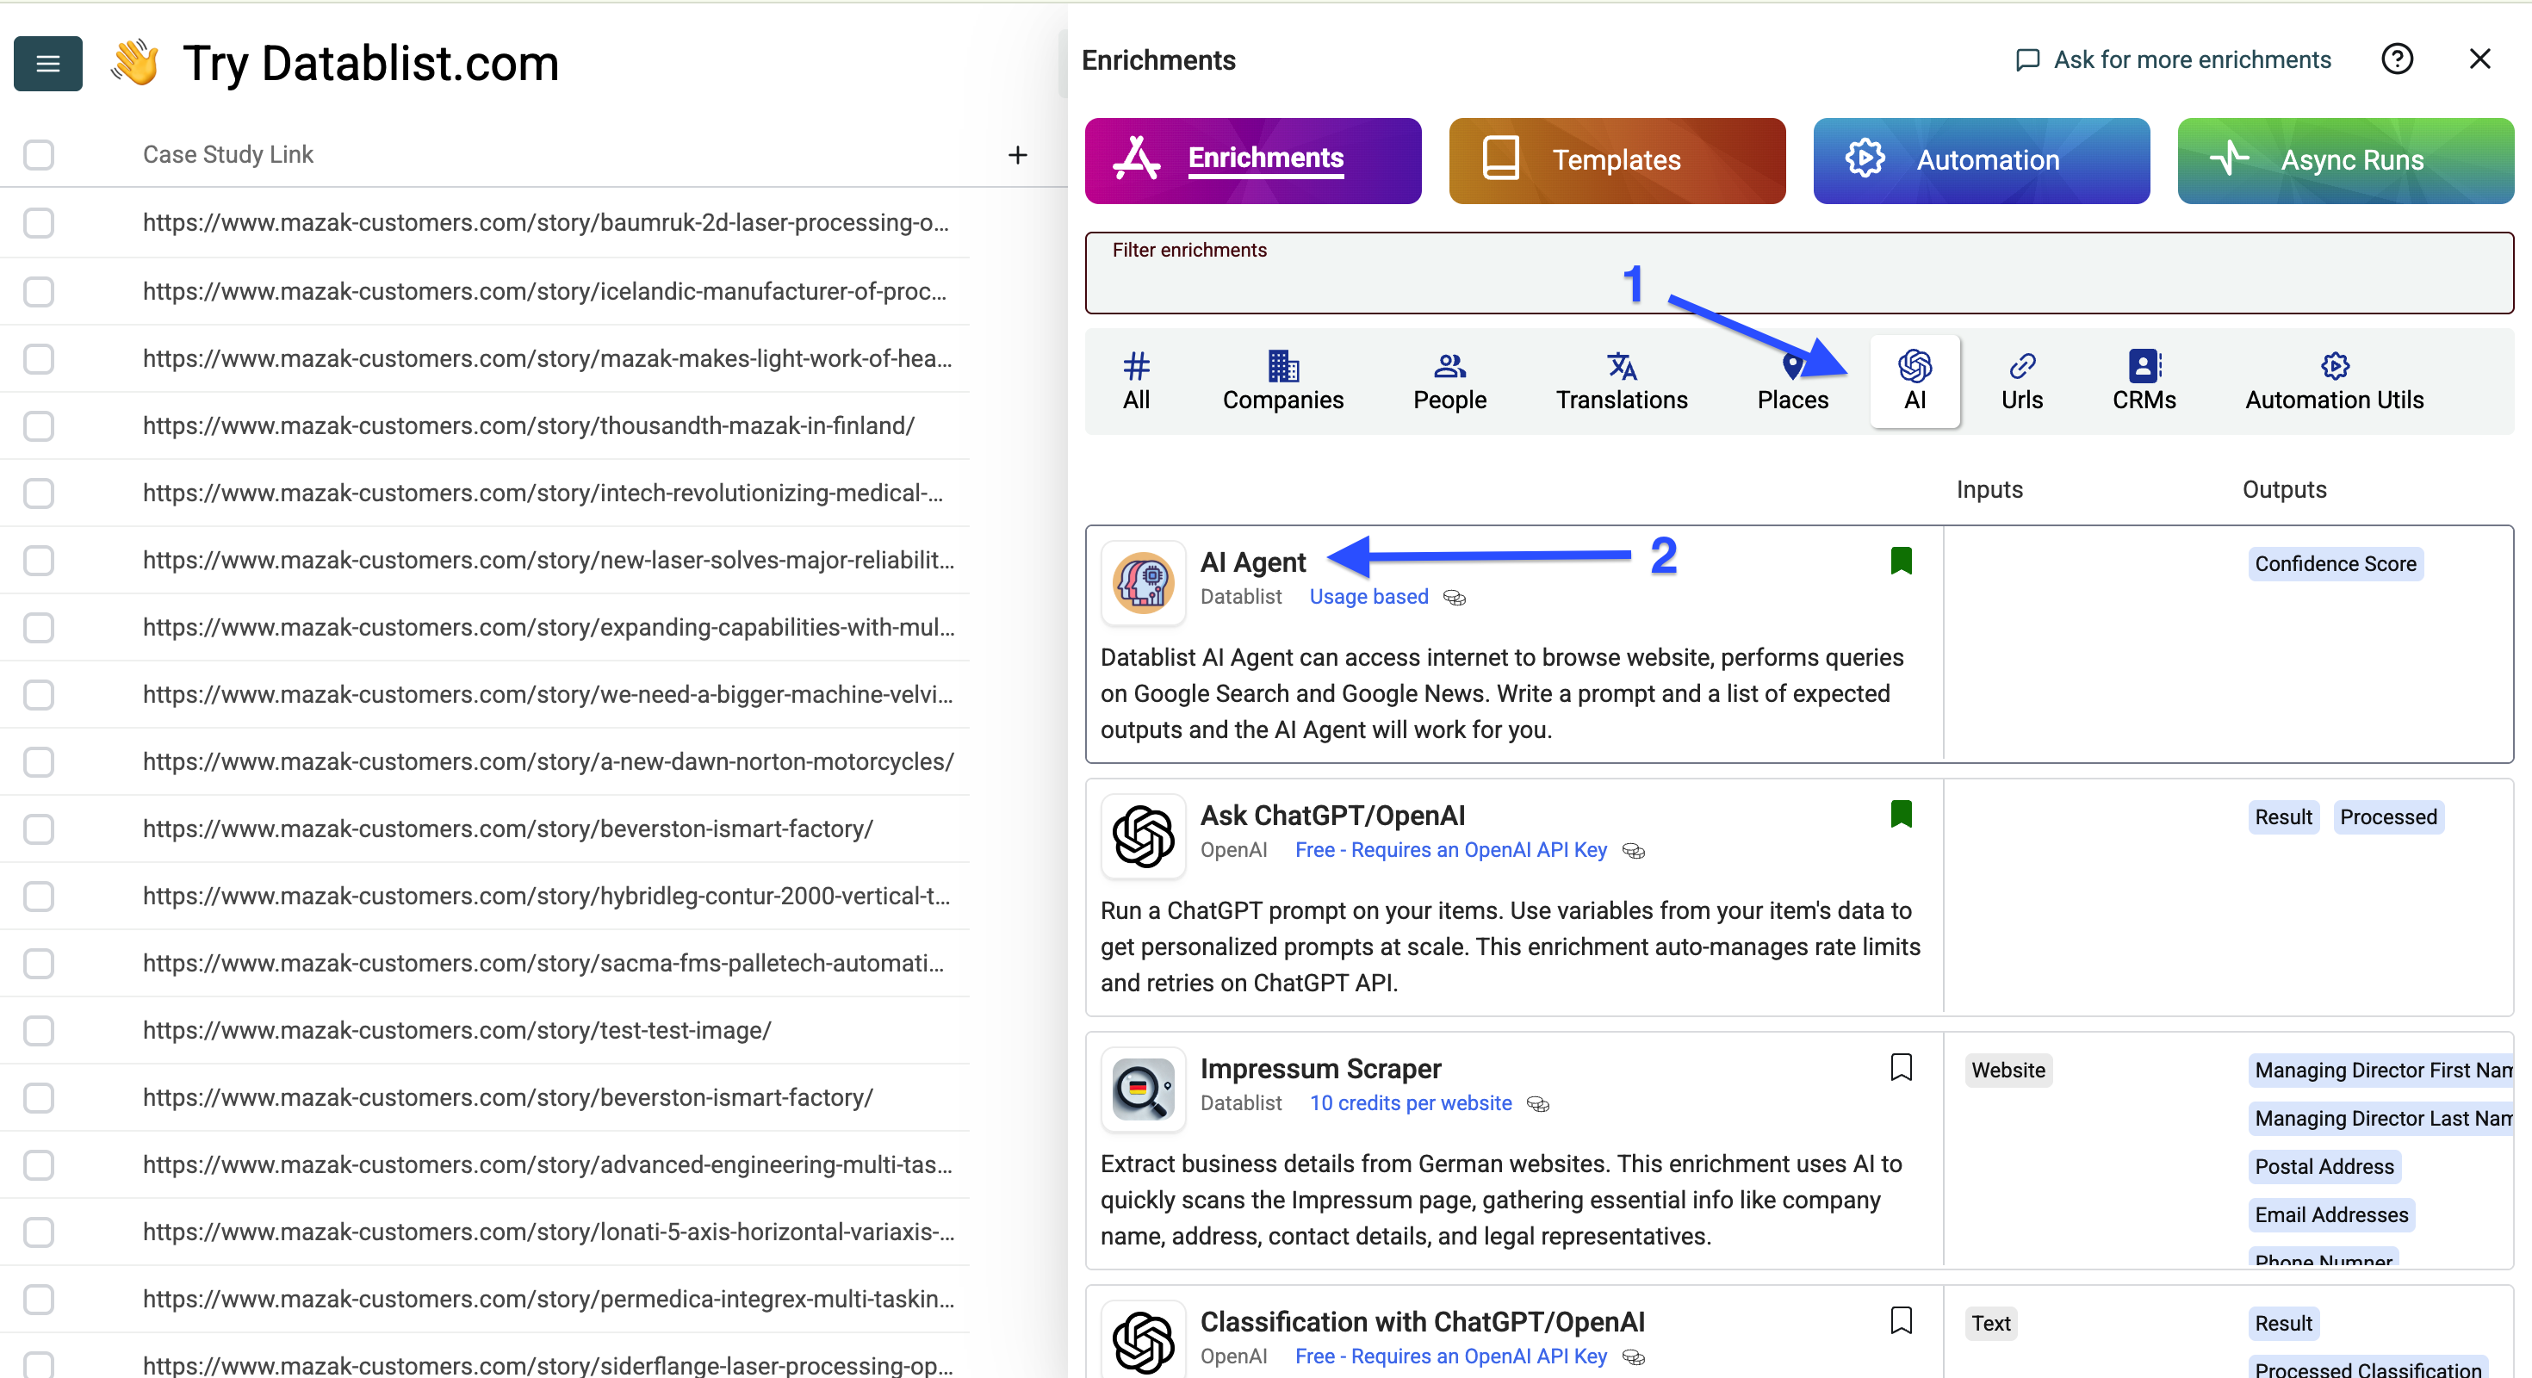The height and width of the screenshot is (1378, 2532).
Task: Click the coins icon beside Usage based
Action: pyautogui.click(x=1455, y=598)
